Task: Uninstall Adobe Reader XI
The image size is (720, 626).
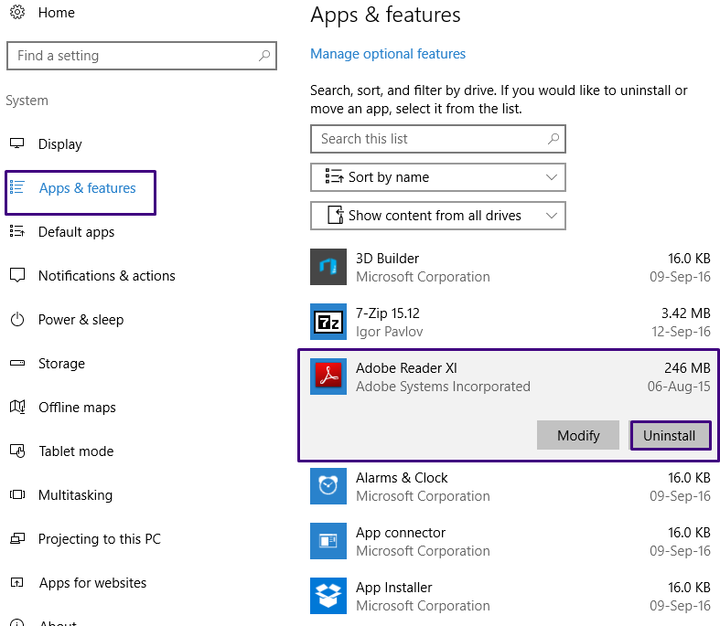Action: tap(670, 435)
